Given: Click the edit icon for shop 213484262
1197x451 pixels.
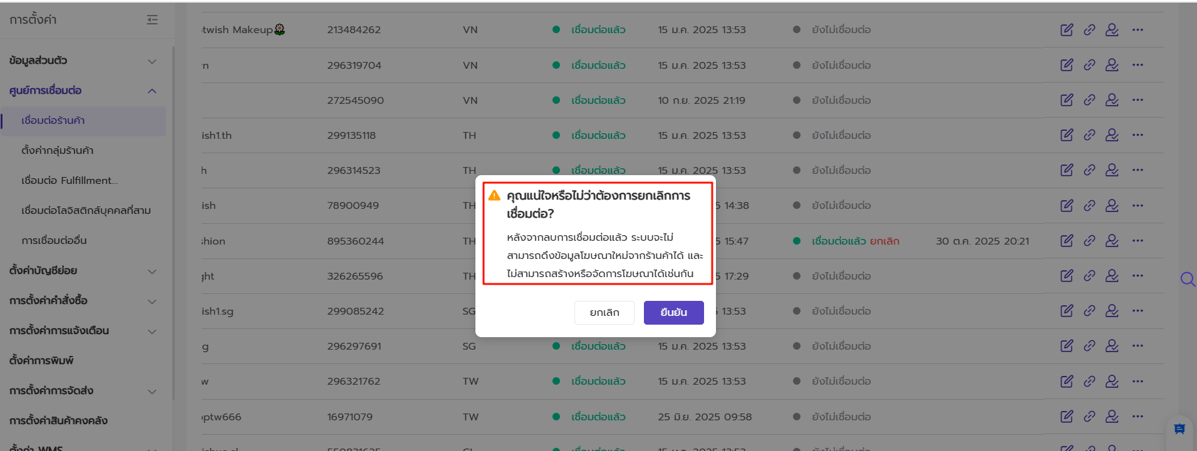Looking at the screenshot, I should click(1066, 30).
